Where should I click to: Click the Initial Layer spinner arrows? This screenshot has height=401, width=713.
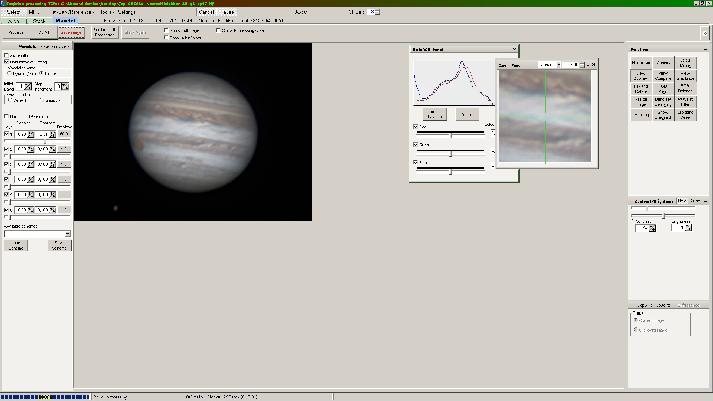[28, 87]
